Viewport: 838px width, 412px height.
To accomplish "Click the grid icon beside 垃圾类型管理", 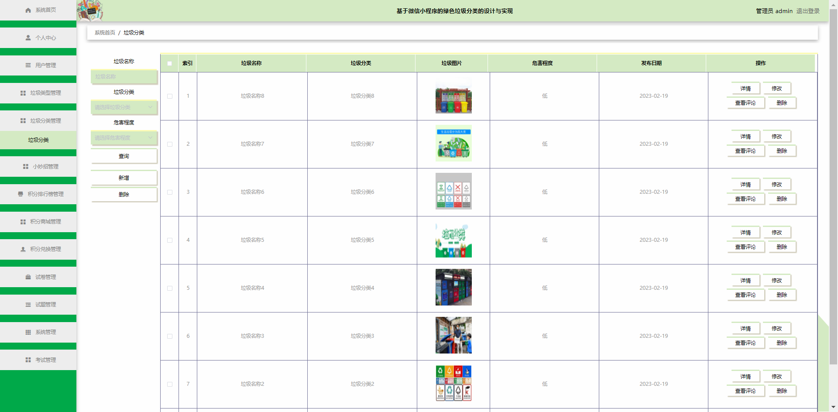I will point(23,93).
